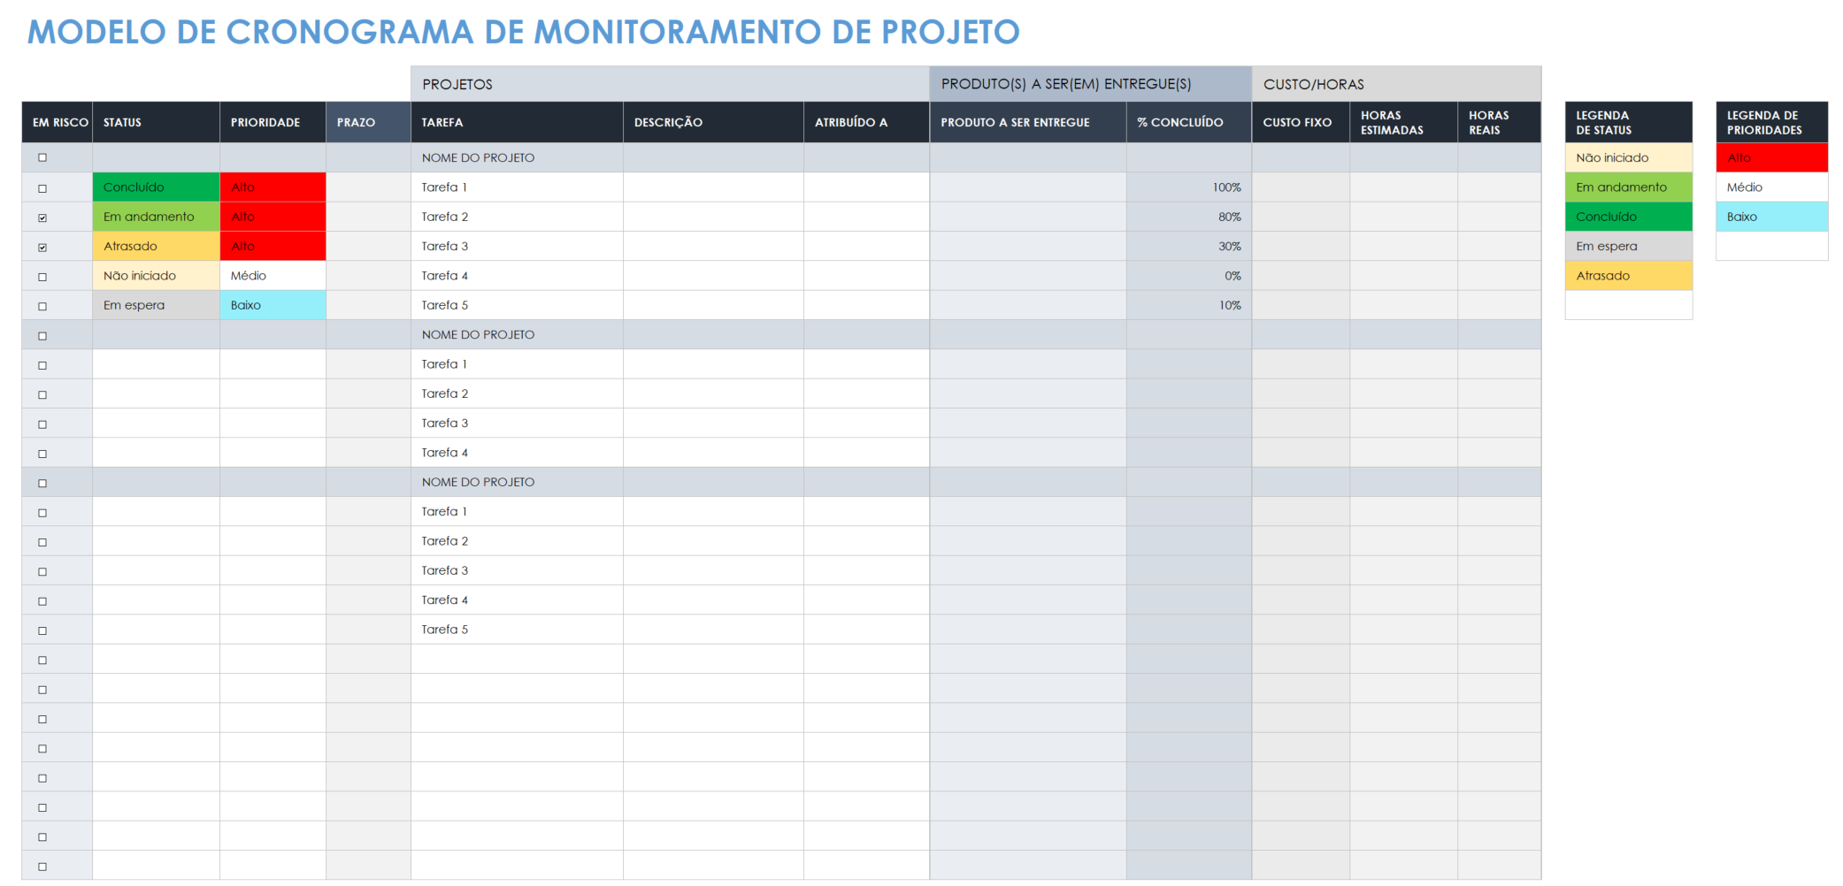Image resolution: width=1843 pixels, height=886 pixels.
Task: Uncheck the Em Risco box for Atrasado row
Action: tap(42, 248)
